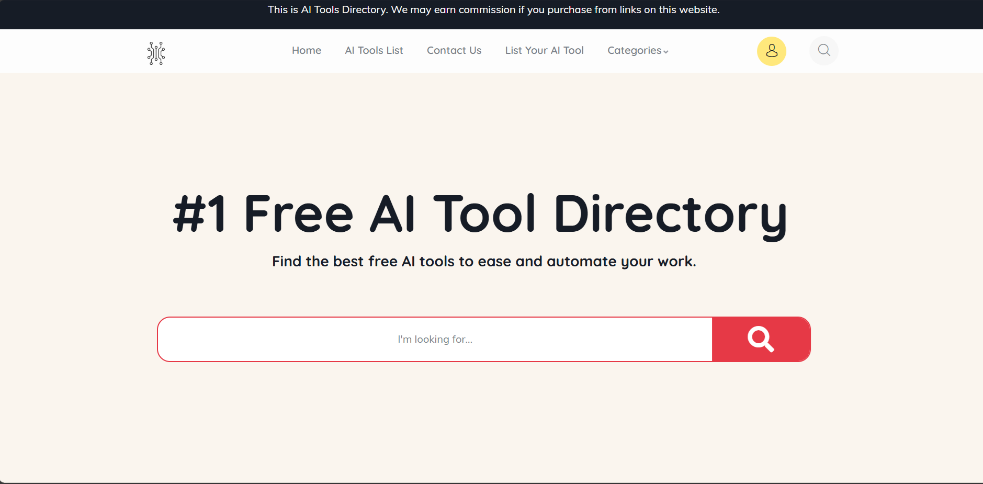Select the Home menu item
The height and width of the screenshot is (484, 983).
point(306,50)
